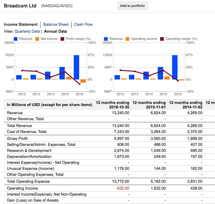Click Interest Income(Expense), Net Non-Operating label
The image size is (215, 204).
coord(46,194)
